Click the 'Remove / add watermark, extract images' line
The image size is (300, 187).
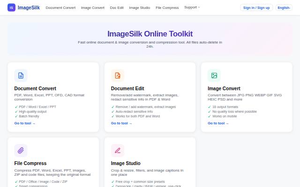pyautogui.click(x=143, y=107)
